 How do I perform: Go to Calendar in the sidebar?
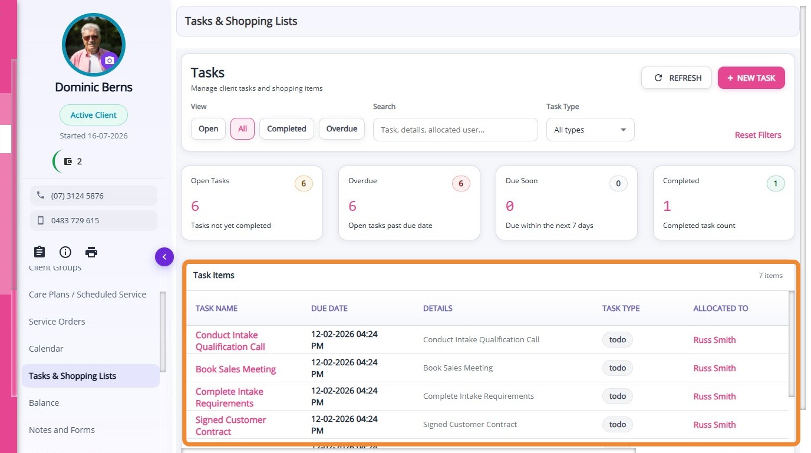coord(46,349)
